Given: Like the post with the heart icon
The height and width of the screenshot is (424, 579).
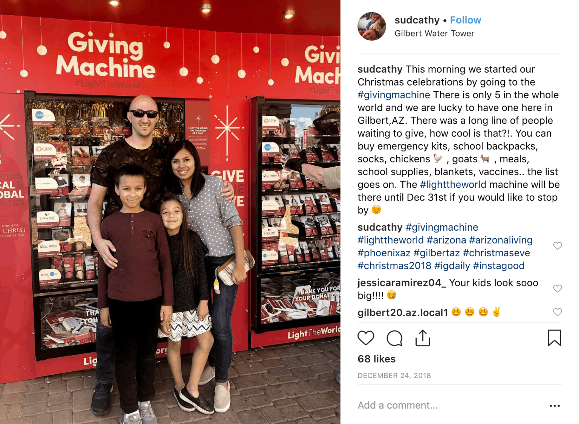Looking at the screenshot, I should pos(366,338).
